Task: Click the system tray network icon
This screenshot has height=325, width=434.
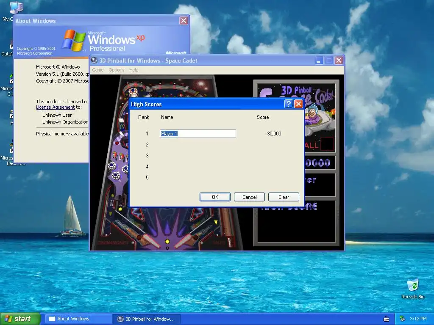Action: point(403,319)
